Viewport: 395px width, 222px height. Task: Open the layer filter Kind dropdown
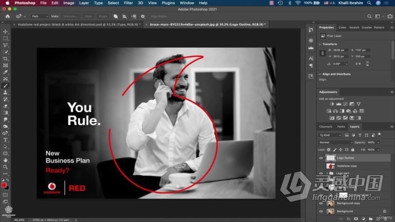tap(330, 135)
